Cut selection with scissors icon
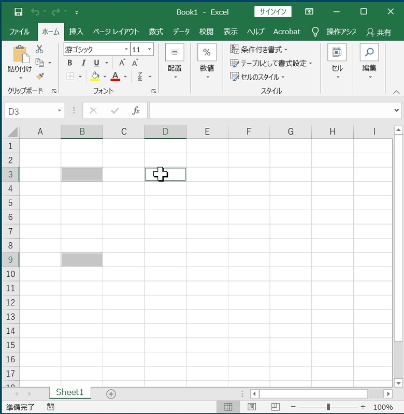The width and height of the screenshot is (404, 414). click(x=39, y=49)
